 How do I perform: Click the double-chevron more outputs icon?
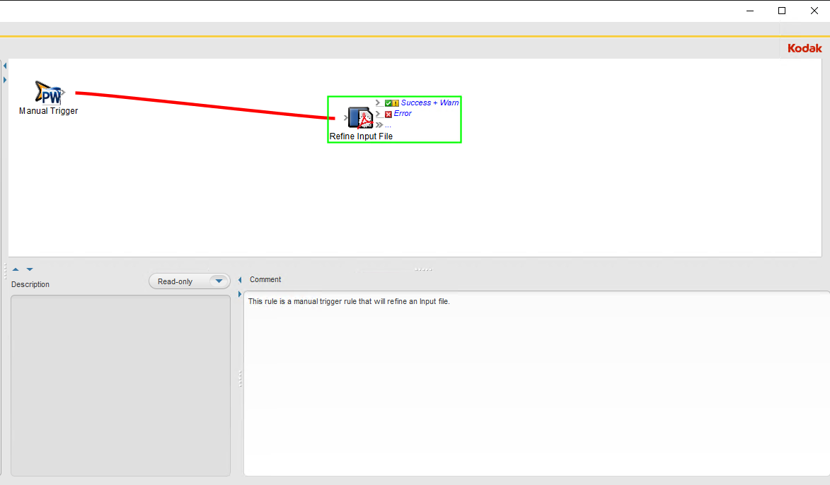click(379, 125)
